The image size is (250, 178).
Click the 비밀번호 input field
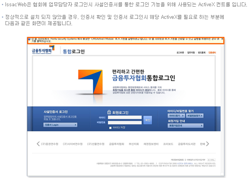[x=125, y=122]
